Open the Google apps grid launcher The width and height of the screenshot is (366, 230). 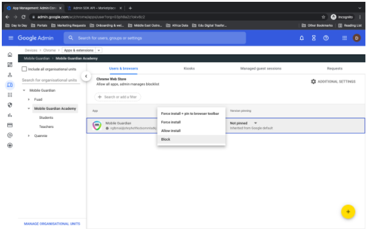click(344, 38)
